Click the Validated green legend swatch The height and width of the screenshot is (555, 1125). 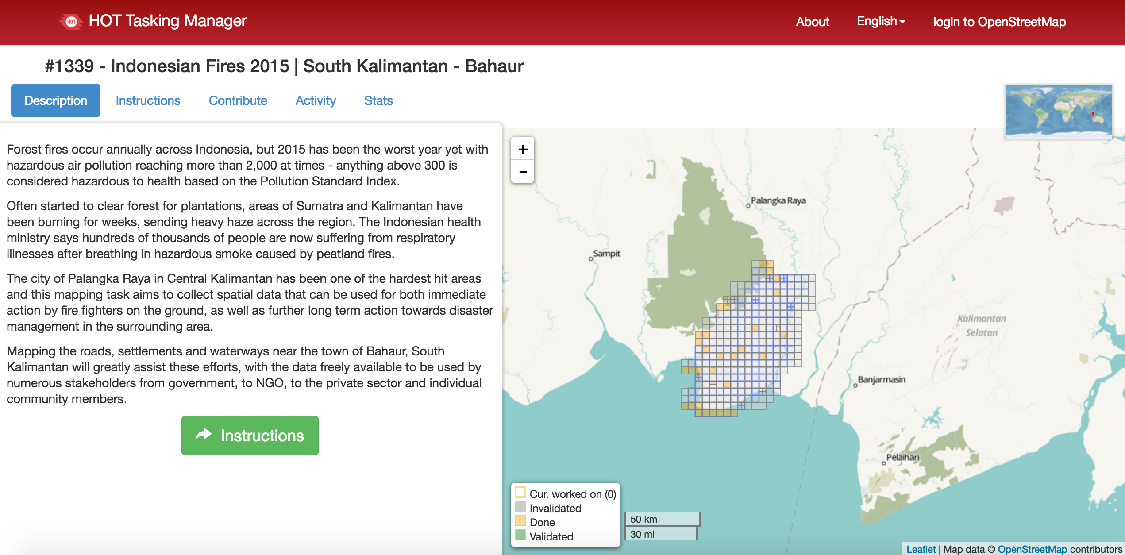click(520, 536)
